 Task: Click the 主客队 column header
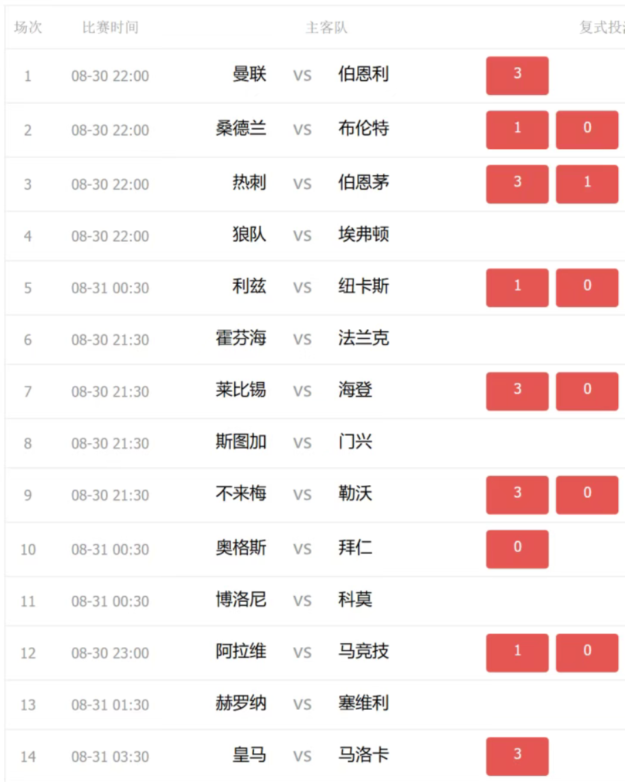tap(326, 27)
